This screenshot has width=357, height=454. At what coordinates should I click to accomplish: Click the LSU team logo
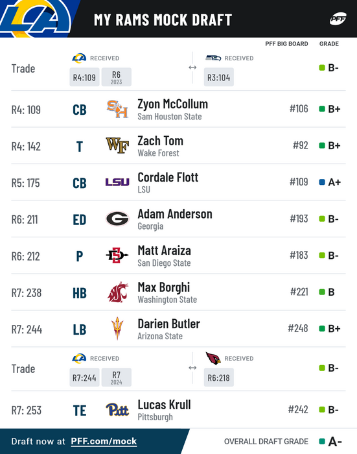click(117, 182)
